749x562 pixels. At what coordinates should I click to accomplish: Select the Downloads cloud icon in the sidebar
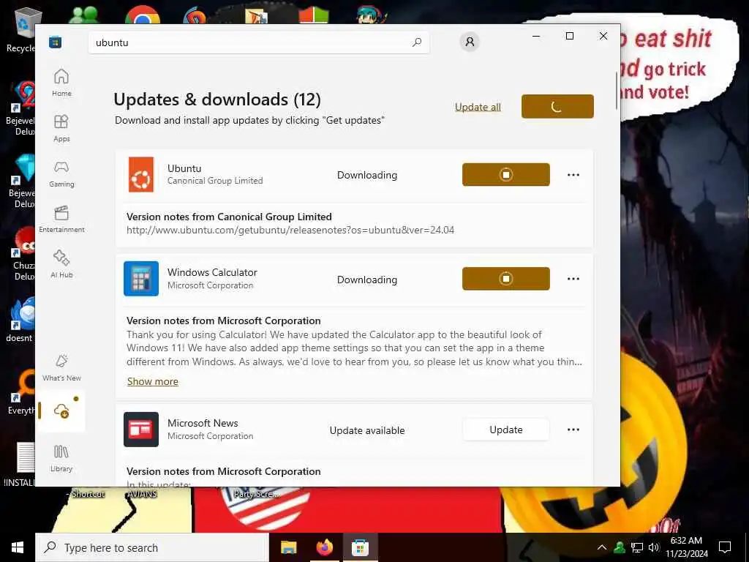pos(61,411)
